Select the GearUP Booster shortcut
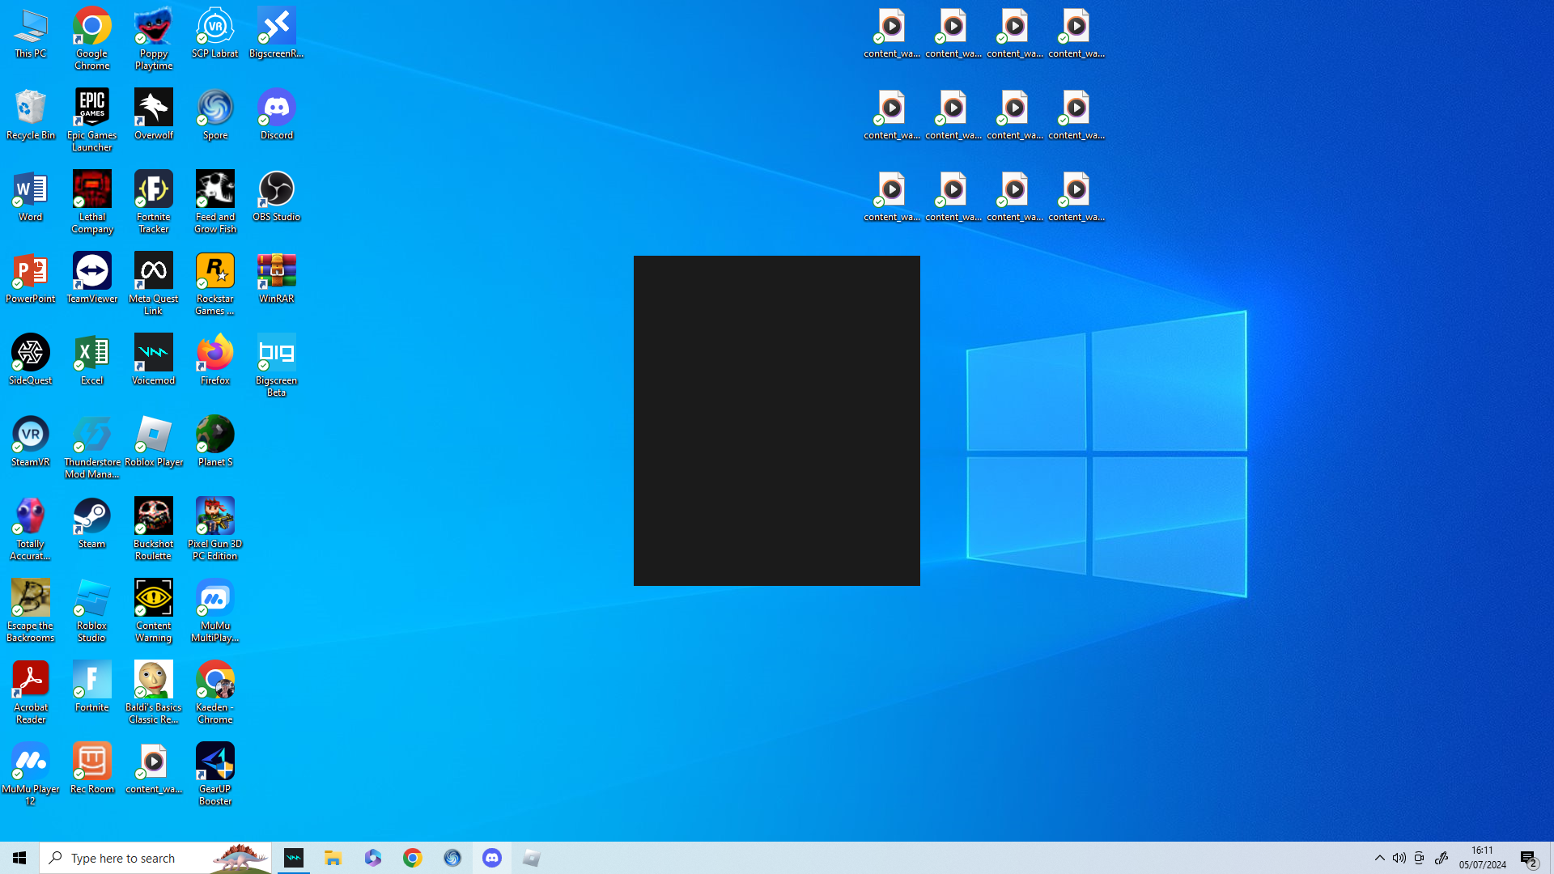 pyautogui.click(x=214, y=774)
